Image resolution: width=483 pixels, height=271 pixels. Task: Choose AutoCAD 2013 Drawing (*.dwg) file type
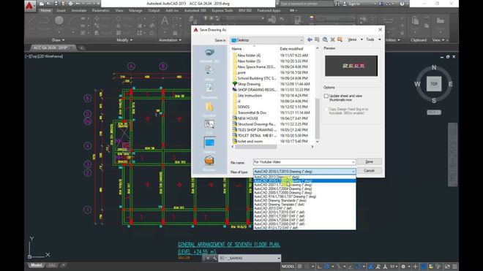click(304, 178)
